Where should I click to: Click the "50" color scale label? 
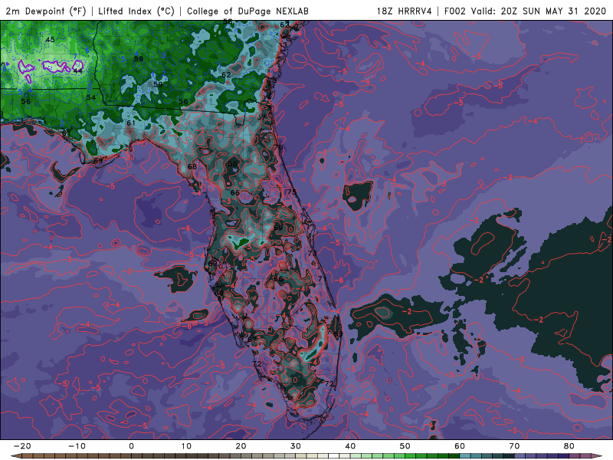[405, 446]
